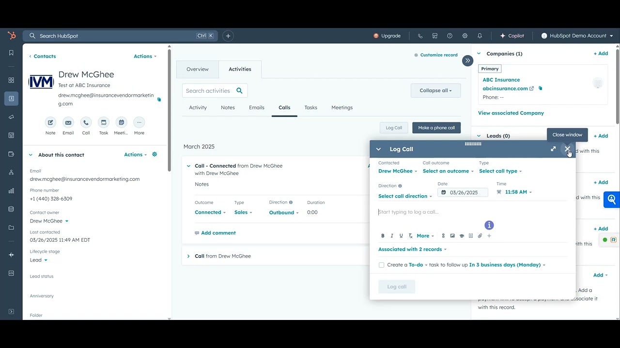The width and height of the screenshot is (620, 348).
Task: Open Automation workflows icon in sidebar
Action: [x=11, y=173]
